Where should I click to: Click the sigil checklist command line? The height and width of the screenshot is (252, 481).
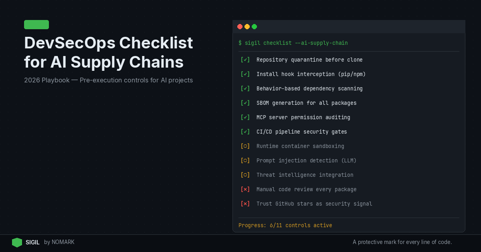(293, 43)
